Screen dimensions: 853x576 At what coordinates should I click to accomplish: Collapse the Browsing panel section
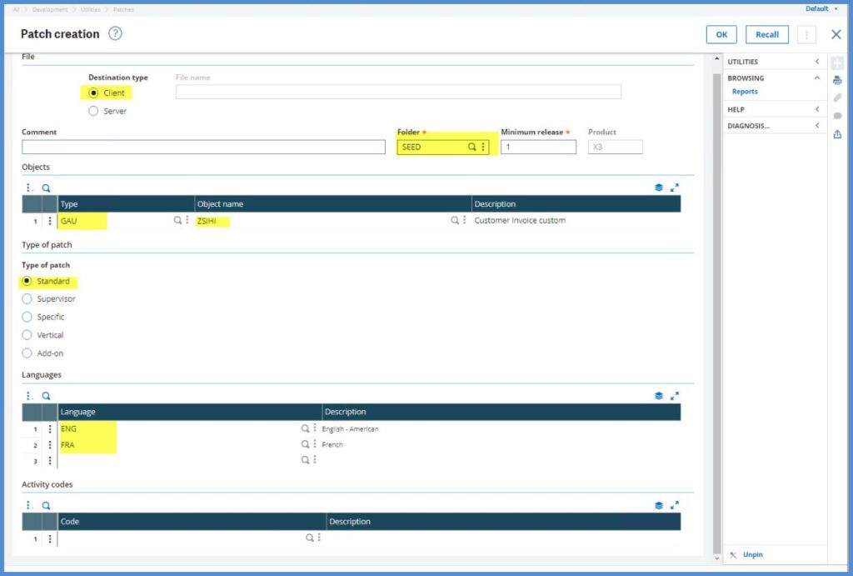tap(817, 78)
